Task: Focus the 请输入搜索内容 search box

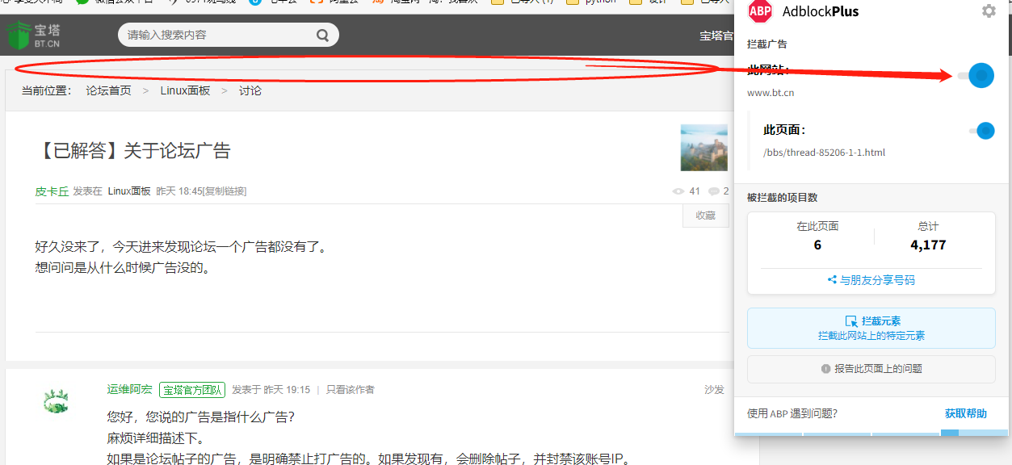Action: [229, 35]
